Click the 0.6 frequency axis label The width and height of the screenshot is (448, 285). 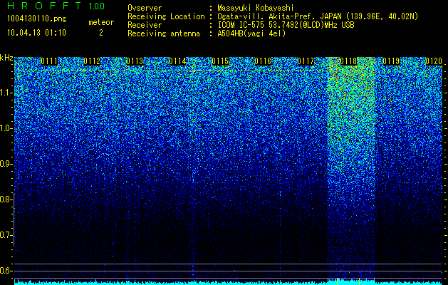pyautogui.click(x=6, y=271)
